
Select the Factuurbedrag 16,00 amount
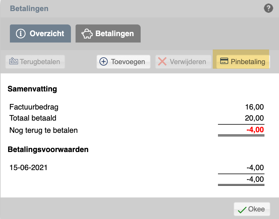254,107
